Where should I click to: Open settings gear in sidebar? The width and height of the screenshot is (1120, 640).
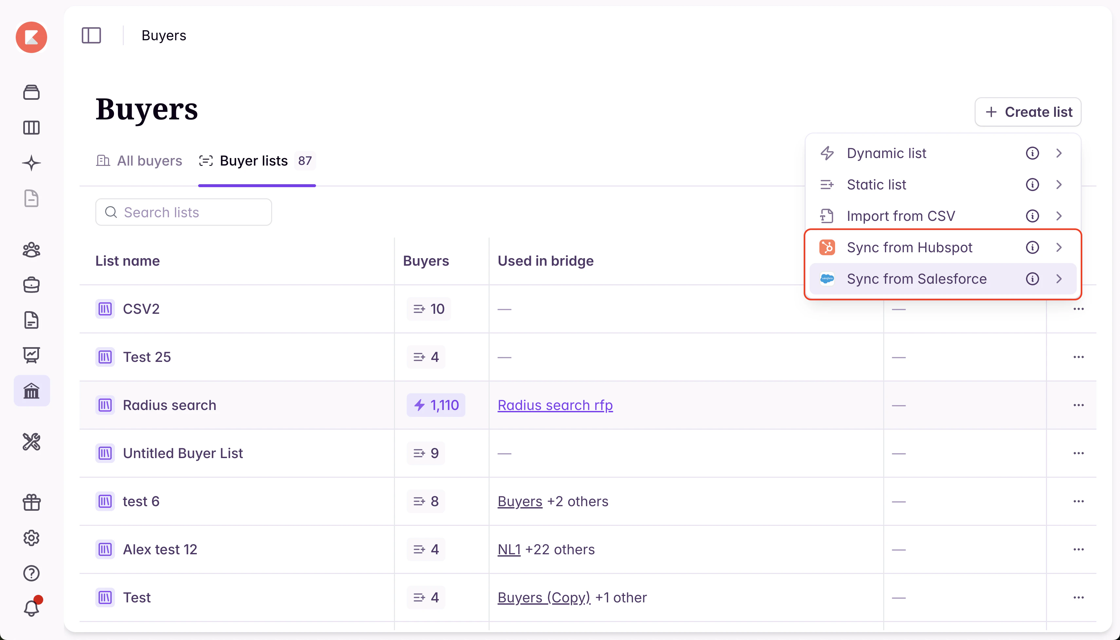coord(31,538)
